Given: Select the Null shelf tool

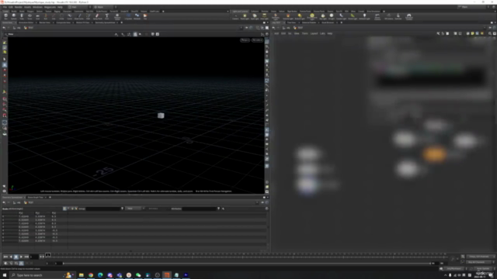Looking at the screenshot, I should 45,16.
